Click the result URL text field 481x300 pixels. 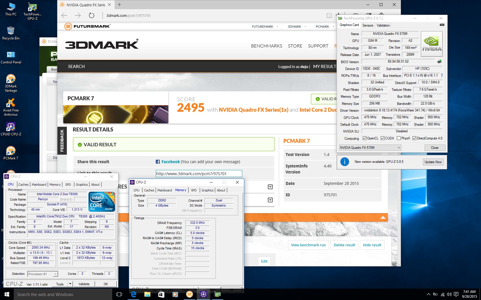point(199,173)
